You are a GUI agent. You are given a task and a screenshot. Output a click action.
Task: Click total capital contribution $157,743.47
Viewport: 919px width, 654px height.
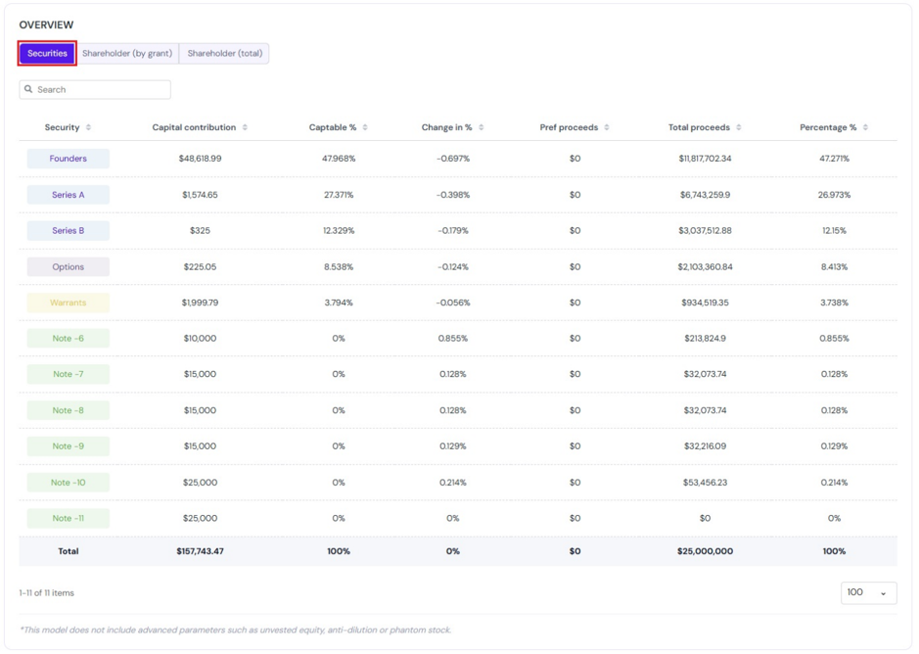(200, 551)
